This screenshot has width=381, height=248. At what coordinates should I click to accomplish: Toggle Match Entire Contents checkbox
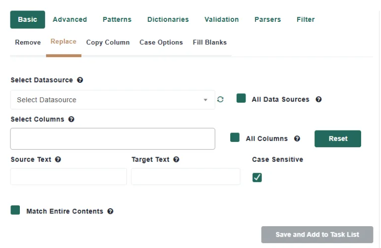(x=15, y=210)
